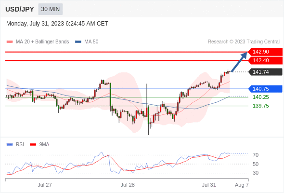Click the MA 50 legend label
284x193 pixels.
click(x=91, y=42)
